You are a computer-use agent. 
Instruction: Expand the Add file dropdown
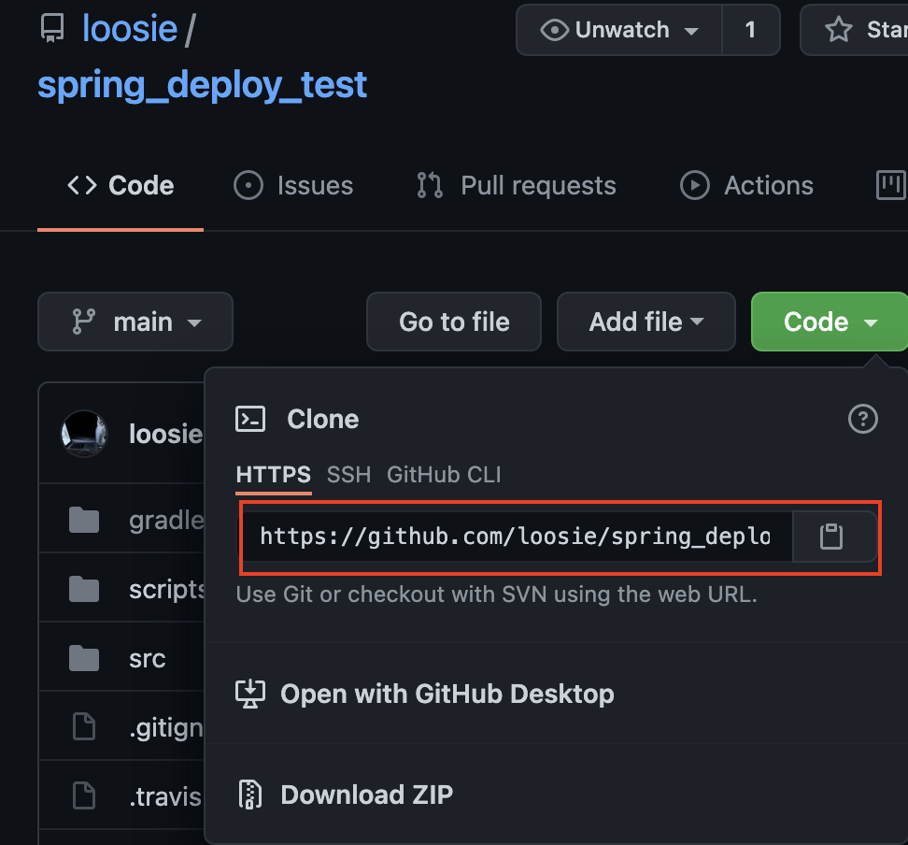tap(646, 322)
